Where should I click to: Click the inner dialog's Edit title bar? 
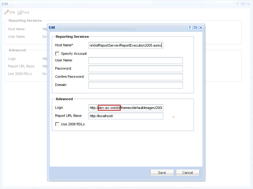click(111, 28)
